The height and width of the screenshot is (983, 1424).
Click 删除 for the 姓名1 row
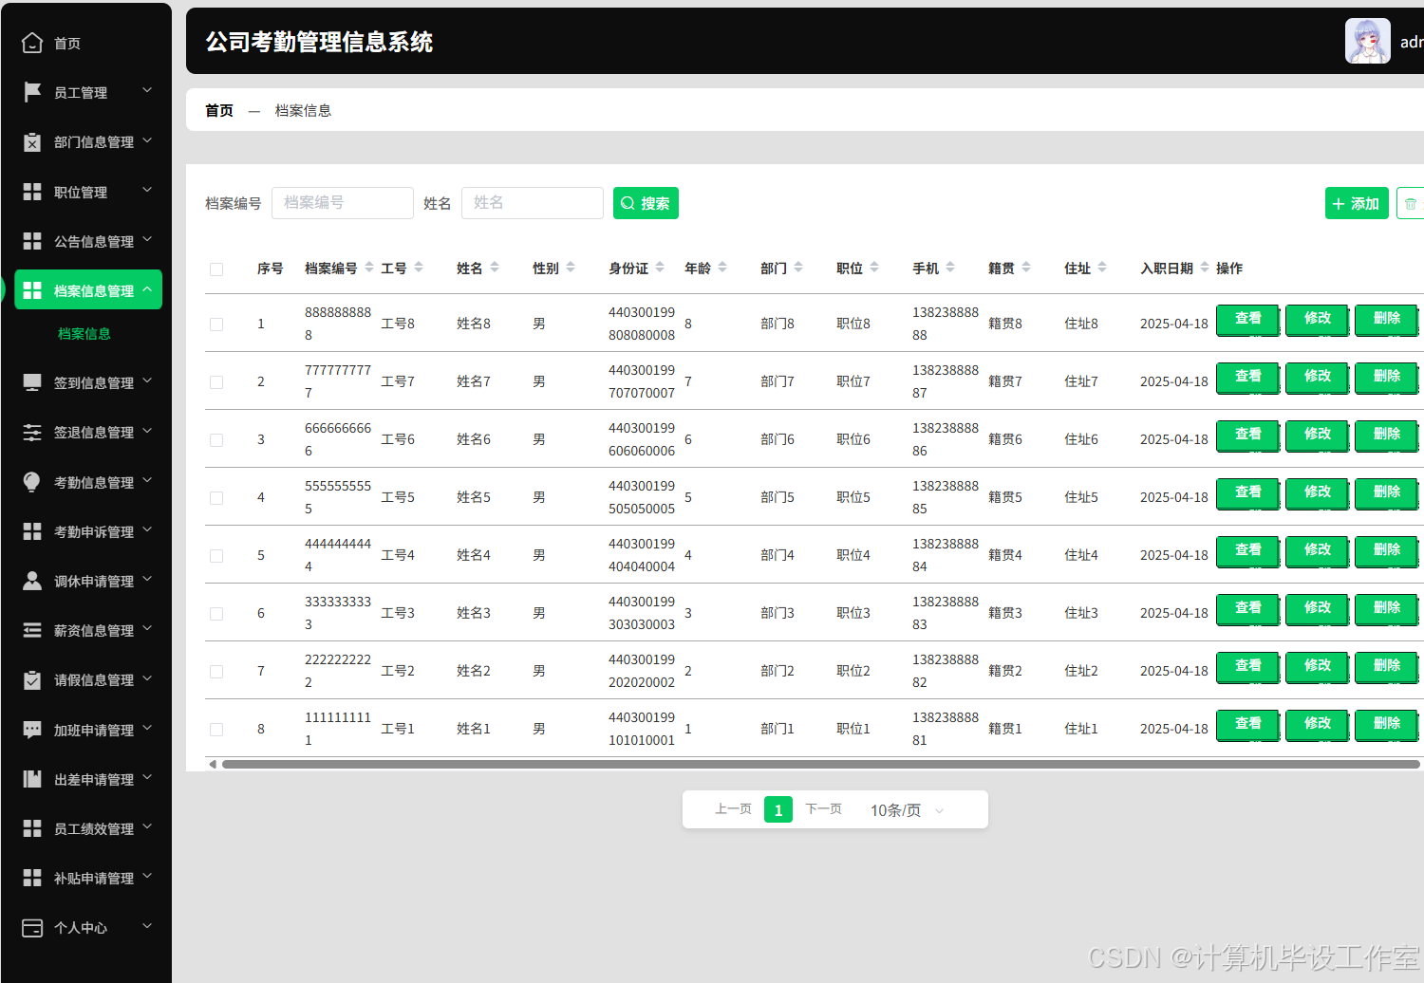pyautogui.click(x=1386, y=724)
